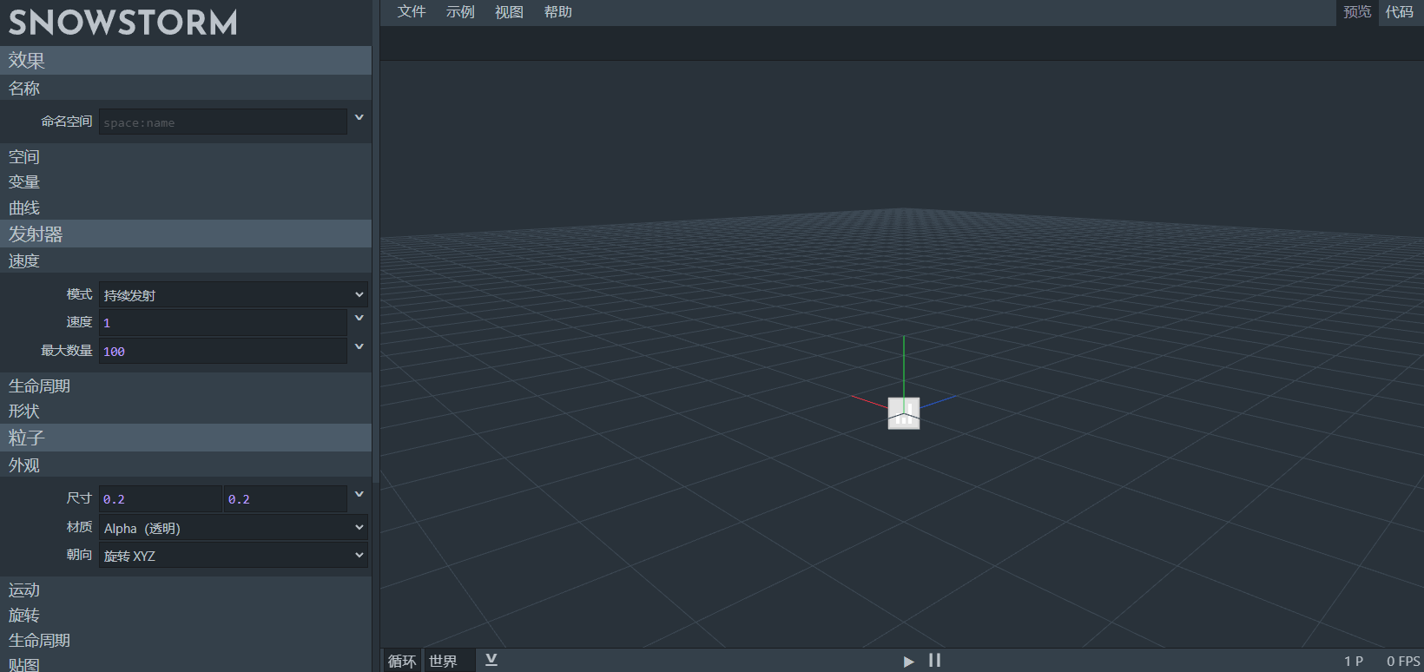Screen dimensions: 1424x672
Task: Expand the arrow next to 尺寸 fields
Action: (359, 494)
